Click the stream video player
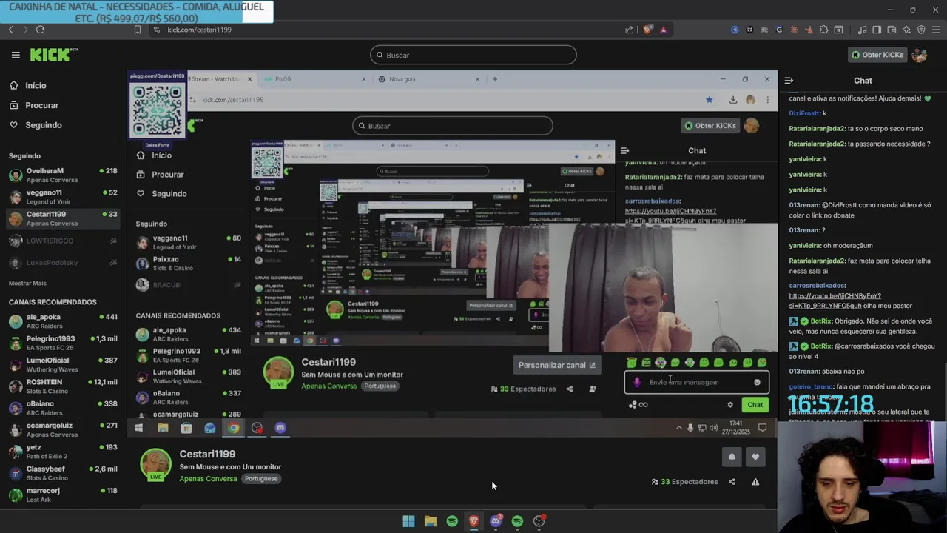The width and height of the screenshot is (947, 533). 452,252
